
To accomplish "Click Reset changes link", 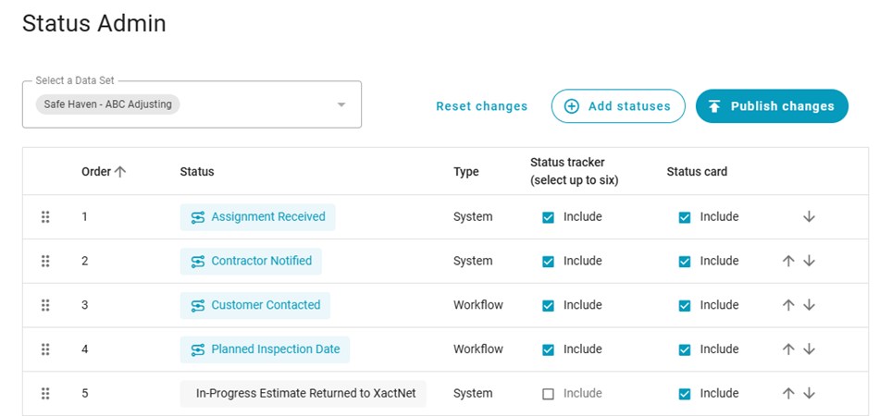I will coord(481,106).
